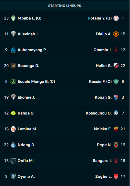This screenshot has height=186, width=130.
Task: Click the LAFC crest beside Bouanga D.
Action: (x=13, y=66)
